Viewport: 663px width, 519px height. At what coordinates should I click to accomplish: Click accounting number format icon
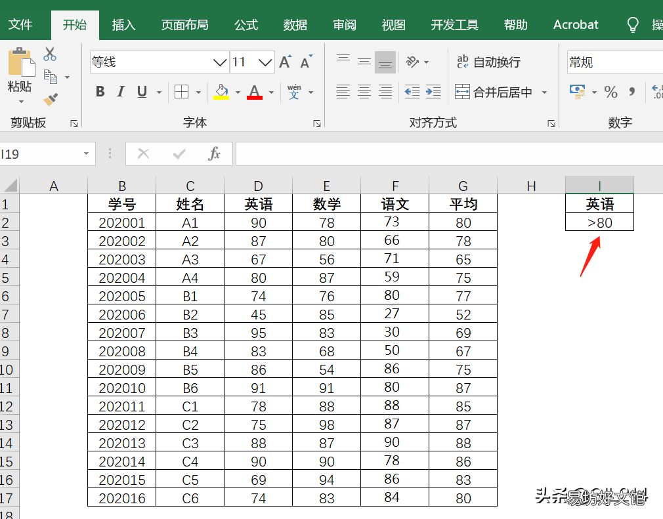click(578, 91)
